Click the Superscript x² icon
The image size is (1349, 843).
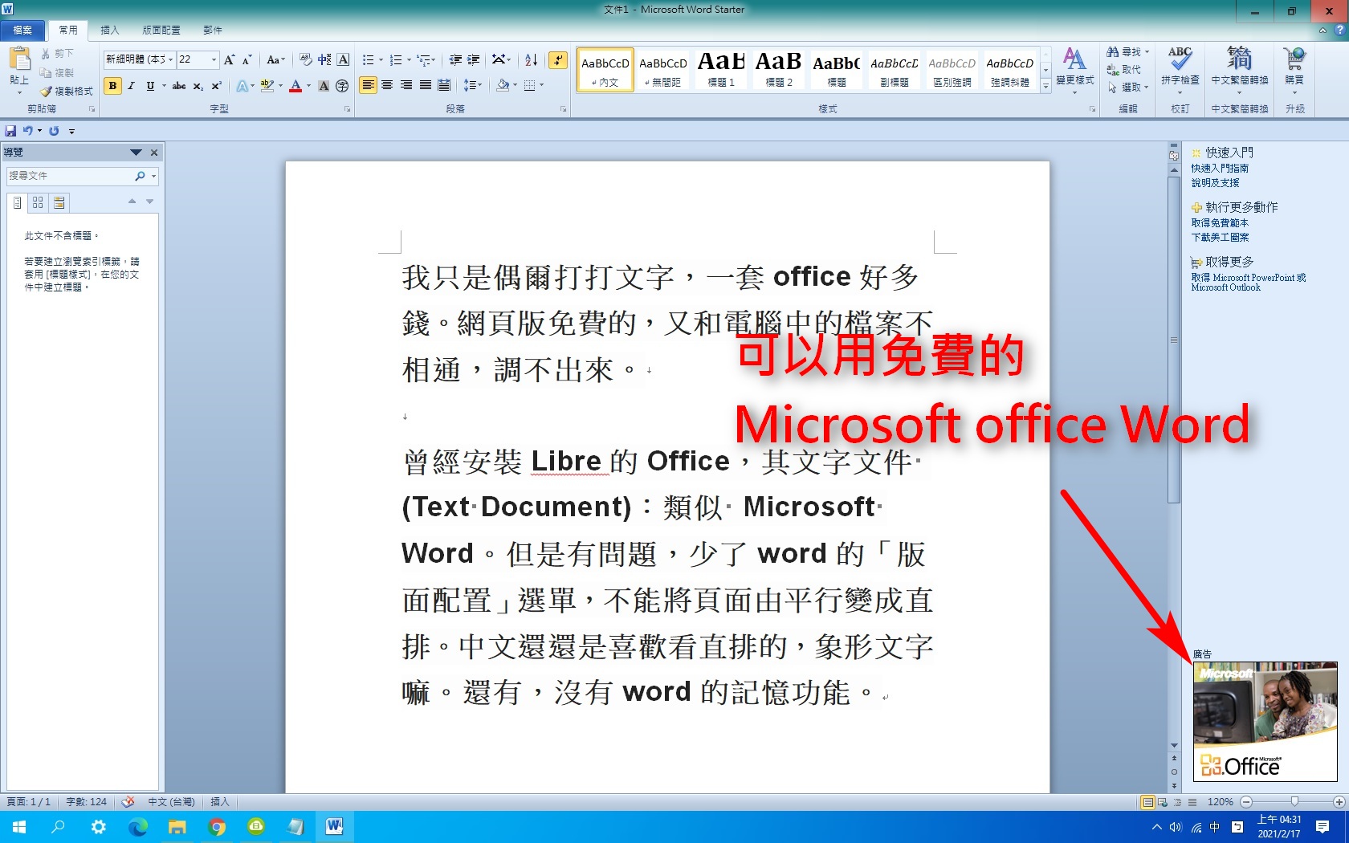[216, 86]
